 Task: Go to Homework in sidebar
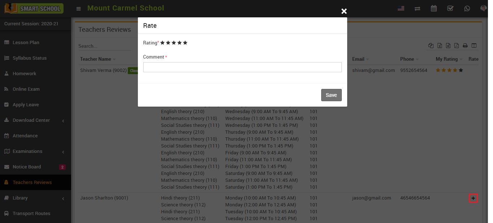[x=24, y=74]
